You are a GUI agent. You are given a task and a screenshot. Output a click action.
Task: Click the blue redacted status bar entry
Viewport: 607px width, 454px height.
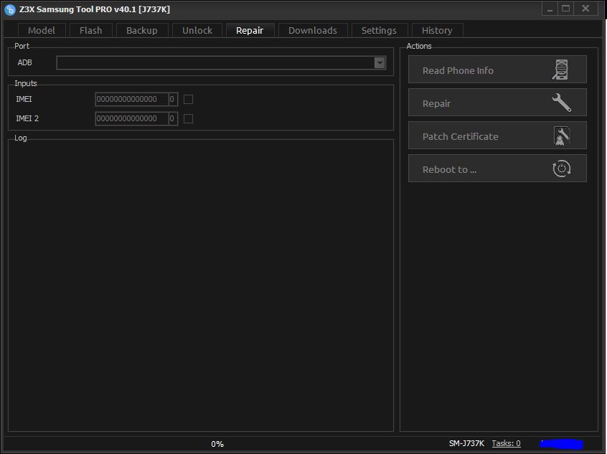[561, 444]
